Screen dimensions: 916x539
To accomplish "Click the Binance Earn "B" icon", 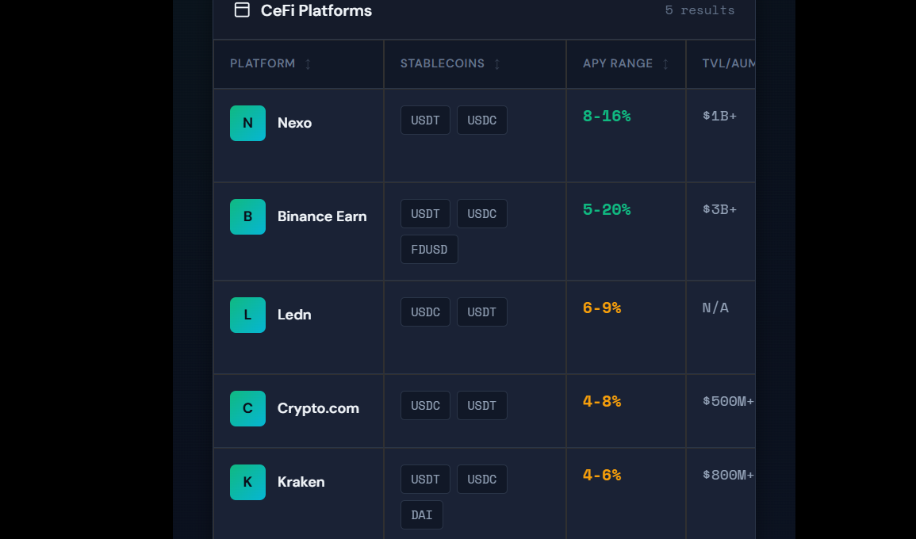I will click(247, 216).
